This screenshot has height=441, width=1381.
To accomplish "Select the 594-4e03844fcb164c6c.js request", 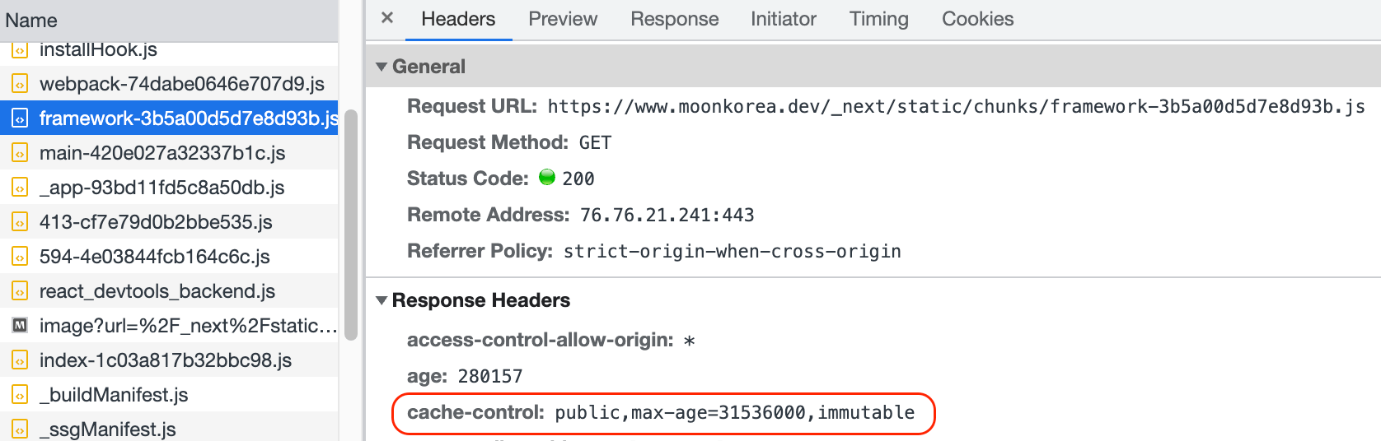I will click(154, 257).
